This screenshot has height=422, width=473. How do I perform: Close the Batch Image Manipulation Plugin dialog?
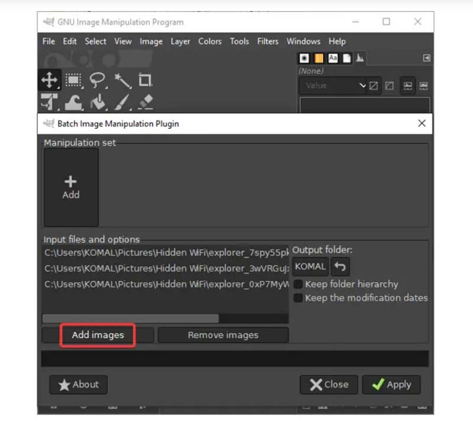(422, 123)
